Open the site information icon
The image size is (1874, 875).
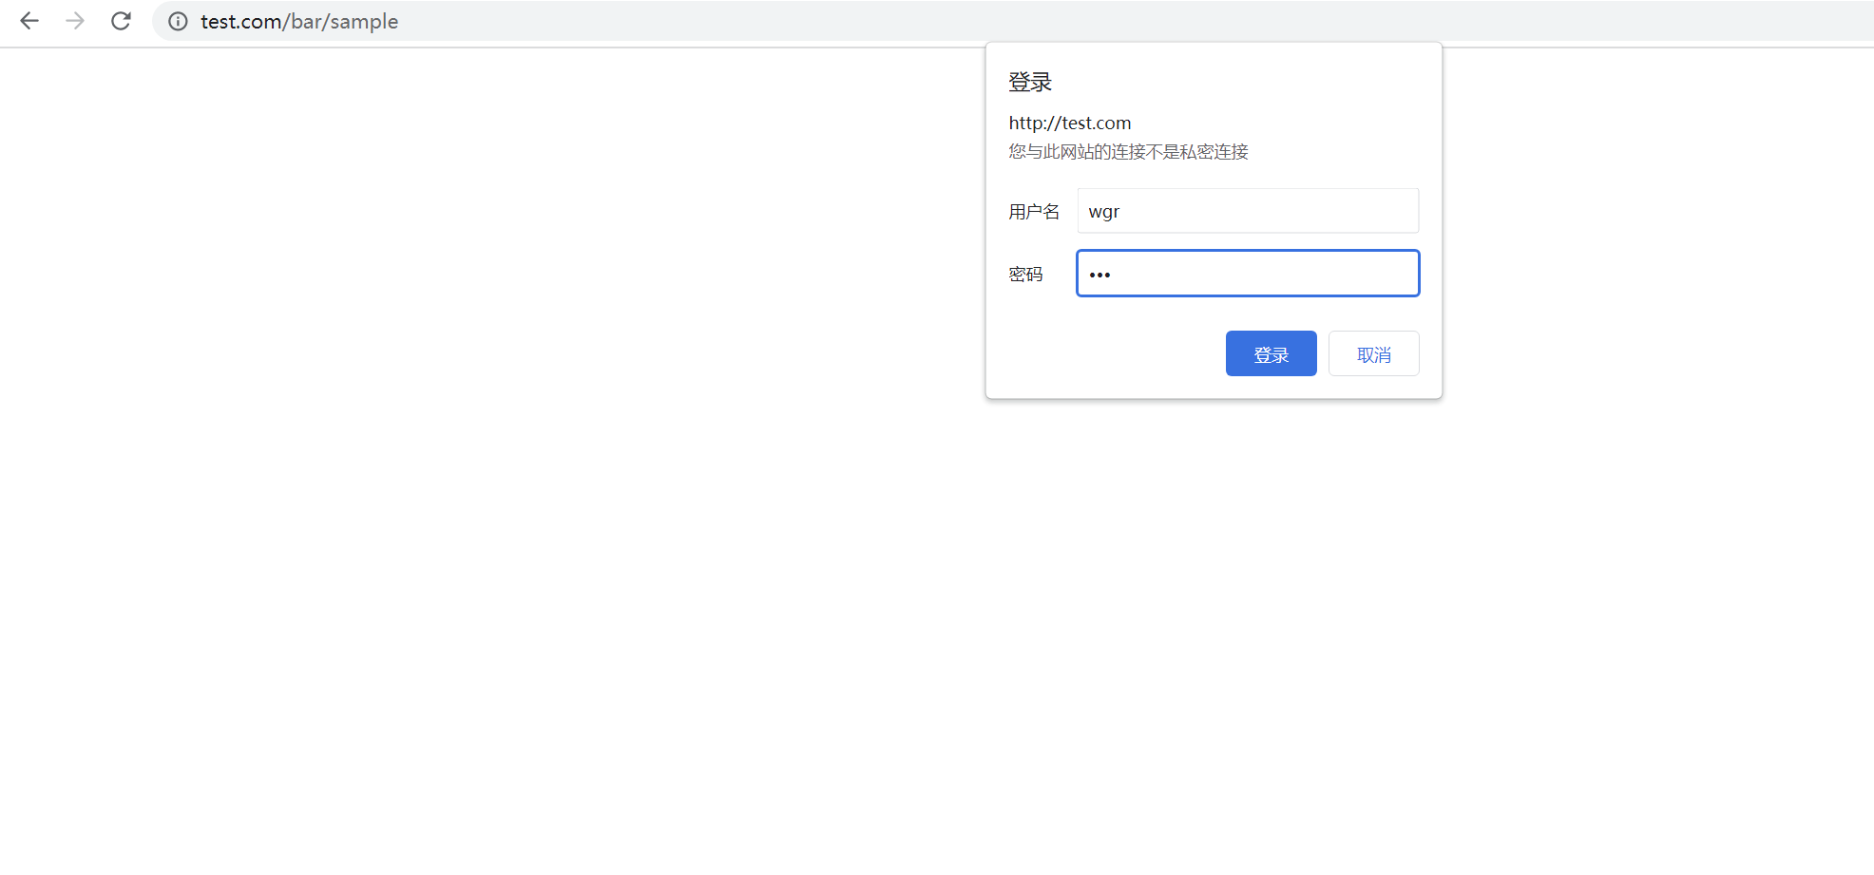pos(178,21)
